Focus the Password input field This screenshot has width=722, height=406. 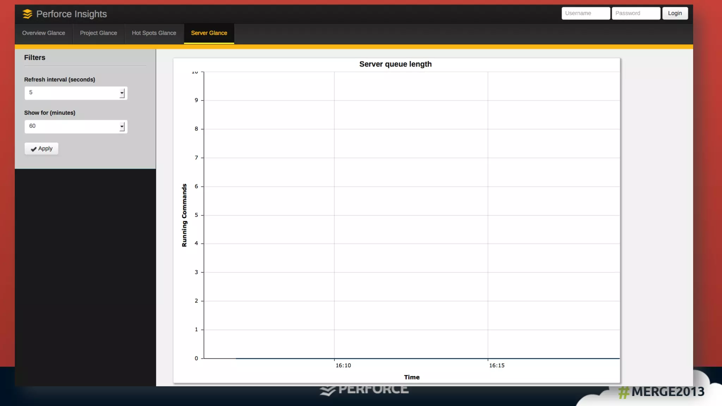click(636, 13)
